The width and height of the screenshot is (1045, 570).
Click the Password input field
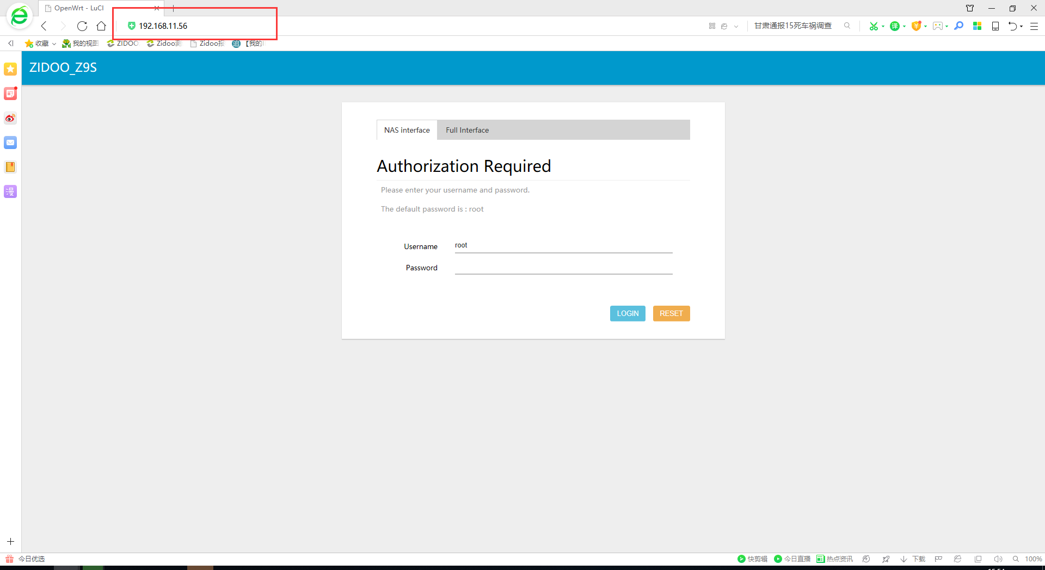(x=564, y=267)
